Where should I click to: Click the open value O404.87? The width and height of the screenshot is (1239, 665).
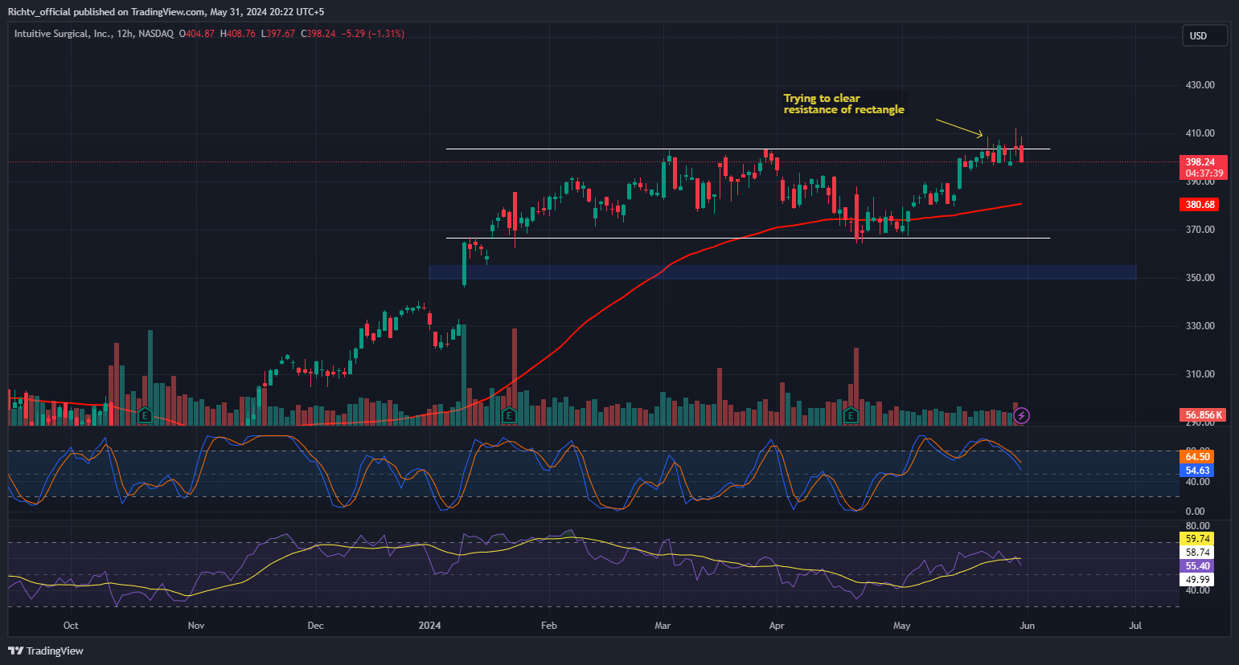[x=196, y=34]
